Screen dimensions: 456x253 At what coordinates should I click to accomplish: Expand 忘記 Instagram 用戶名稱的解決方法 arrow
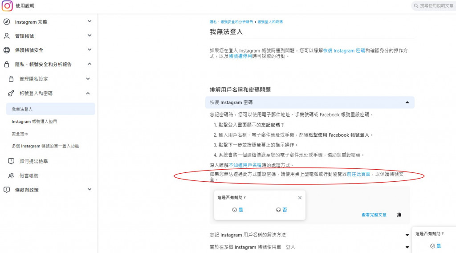pyautogui.click(x=407, y=235)
